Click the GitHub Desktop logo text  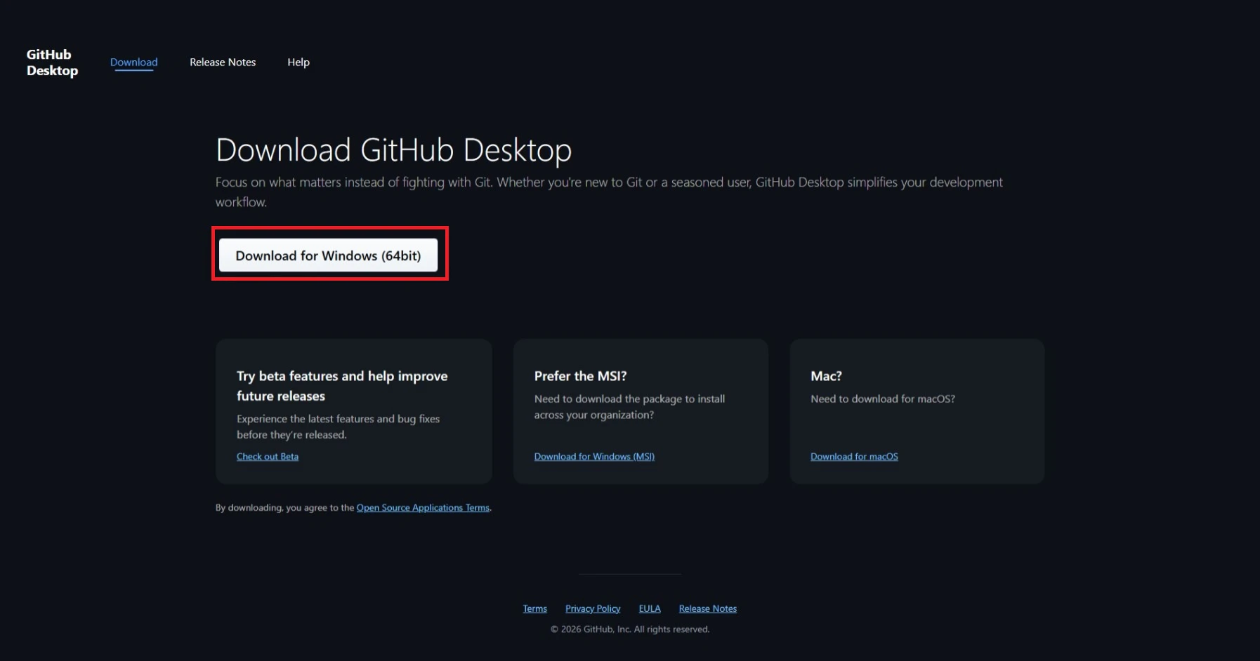pyautogui.click(x=52, y=62)
